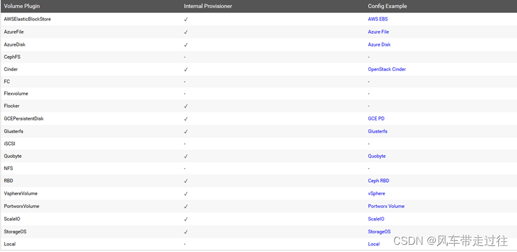The height and width of the screenshot is (252, 517).
Task: Open the Local config example link
Action: click(374, 244)
